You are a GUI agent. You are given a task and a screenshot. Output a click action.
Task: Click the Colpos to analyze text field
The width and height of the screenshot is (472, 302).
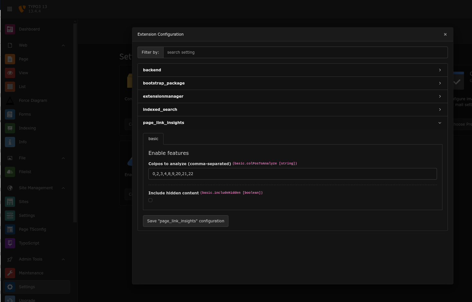coord(292,174)
